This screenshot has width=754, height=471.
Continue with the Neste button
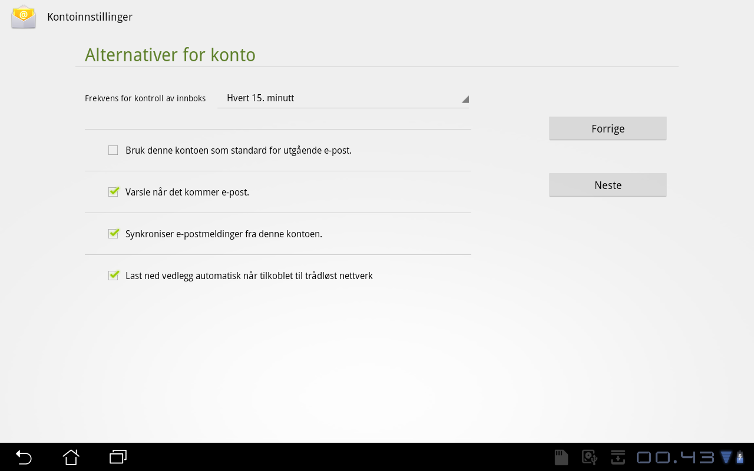click(x=608, y=185)
